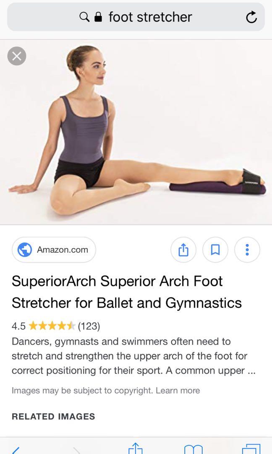Click the padlock icon in address bar
Screen dimensions: 272x454
tap(98, 17)
